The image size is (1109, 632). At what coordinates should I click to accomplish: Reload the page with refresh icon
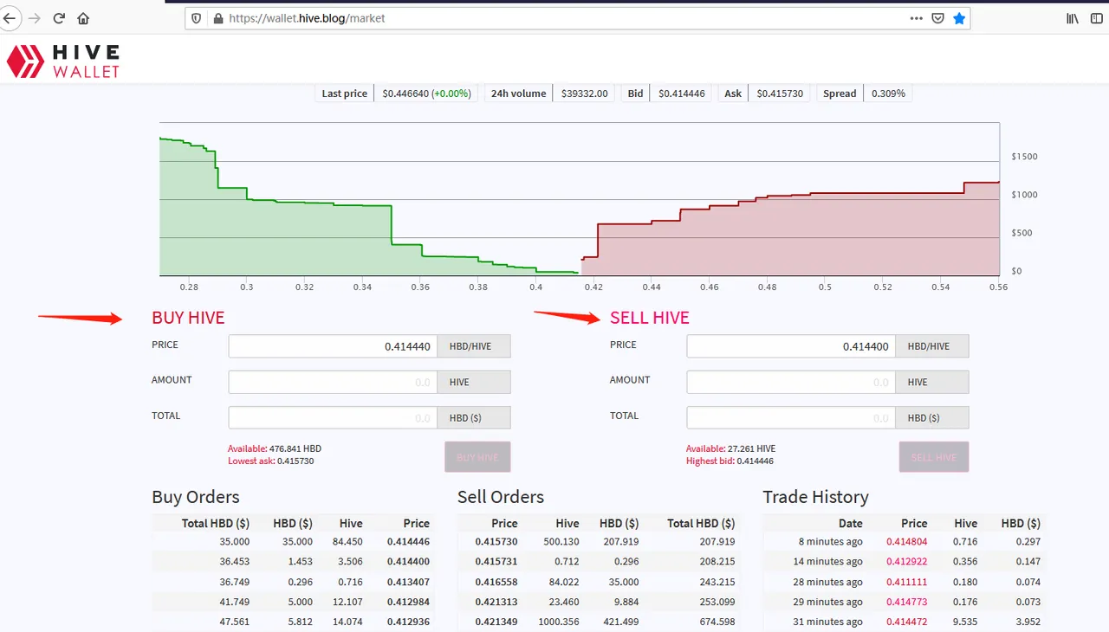[59, 18]
